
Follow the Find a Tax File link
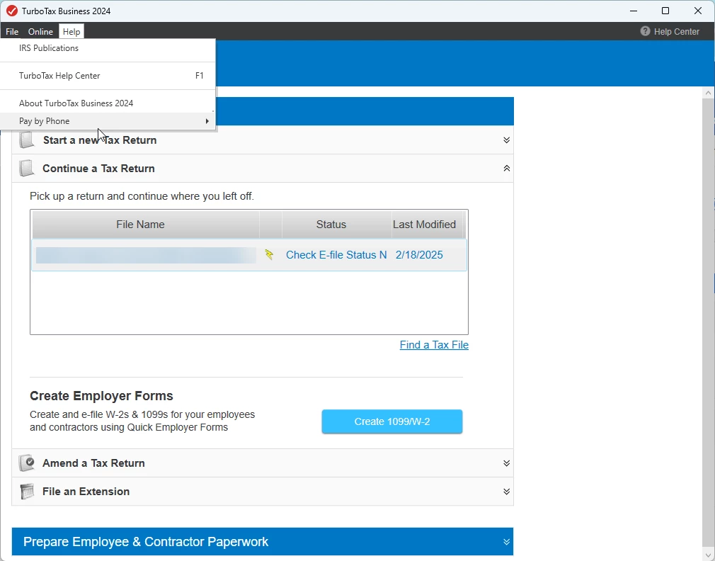[434, 345]
